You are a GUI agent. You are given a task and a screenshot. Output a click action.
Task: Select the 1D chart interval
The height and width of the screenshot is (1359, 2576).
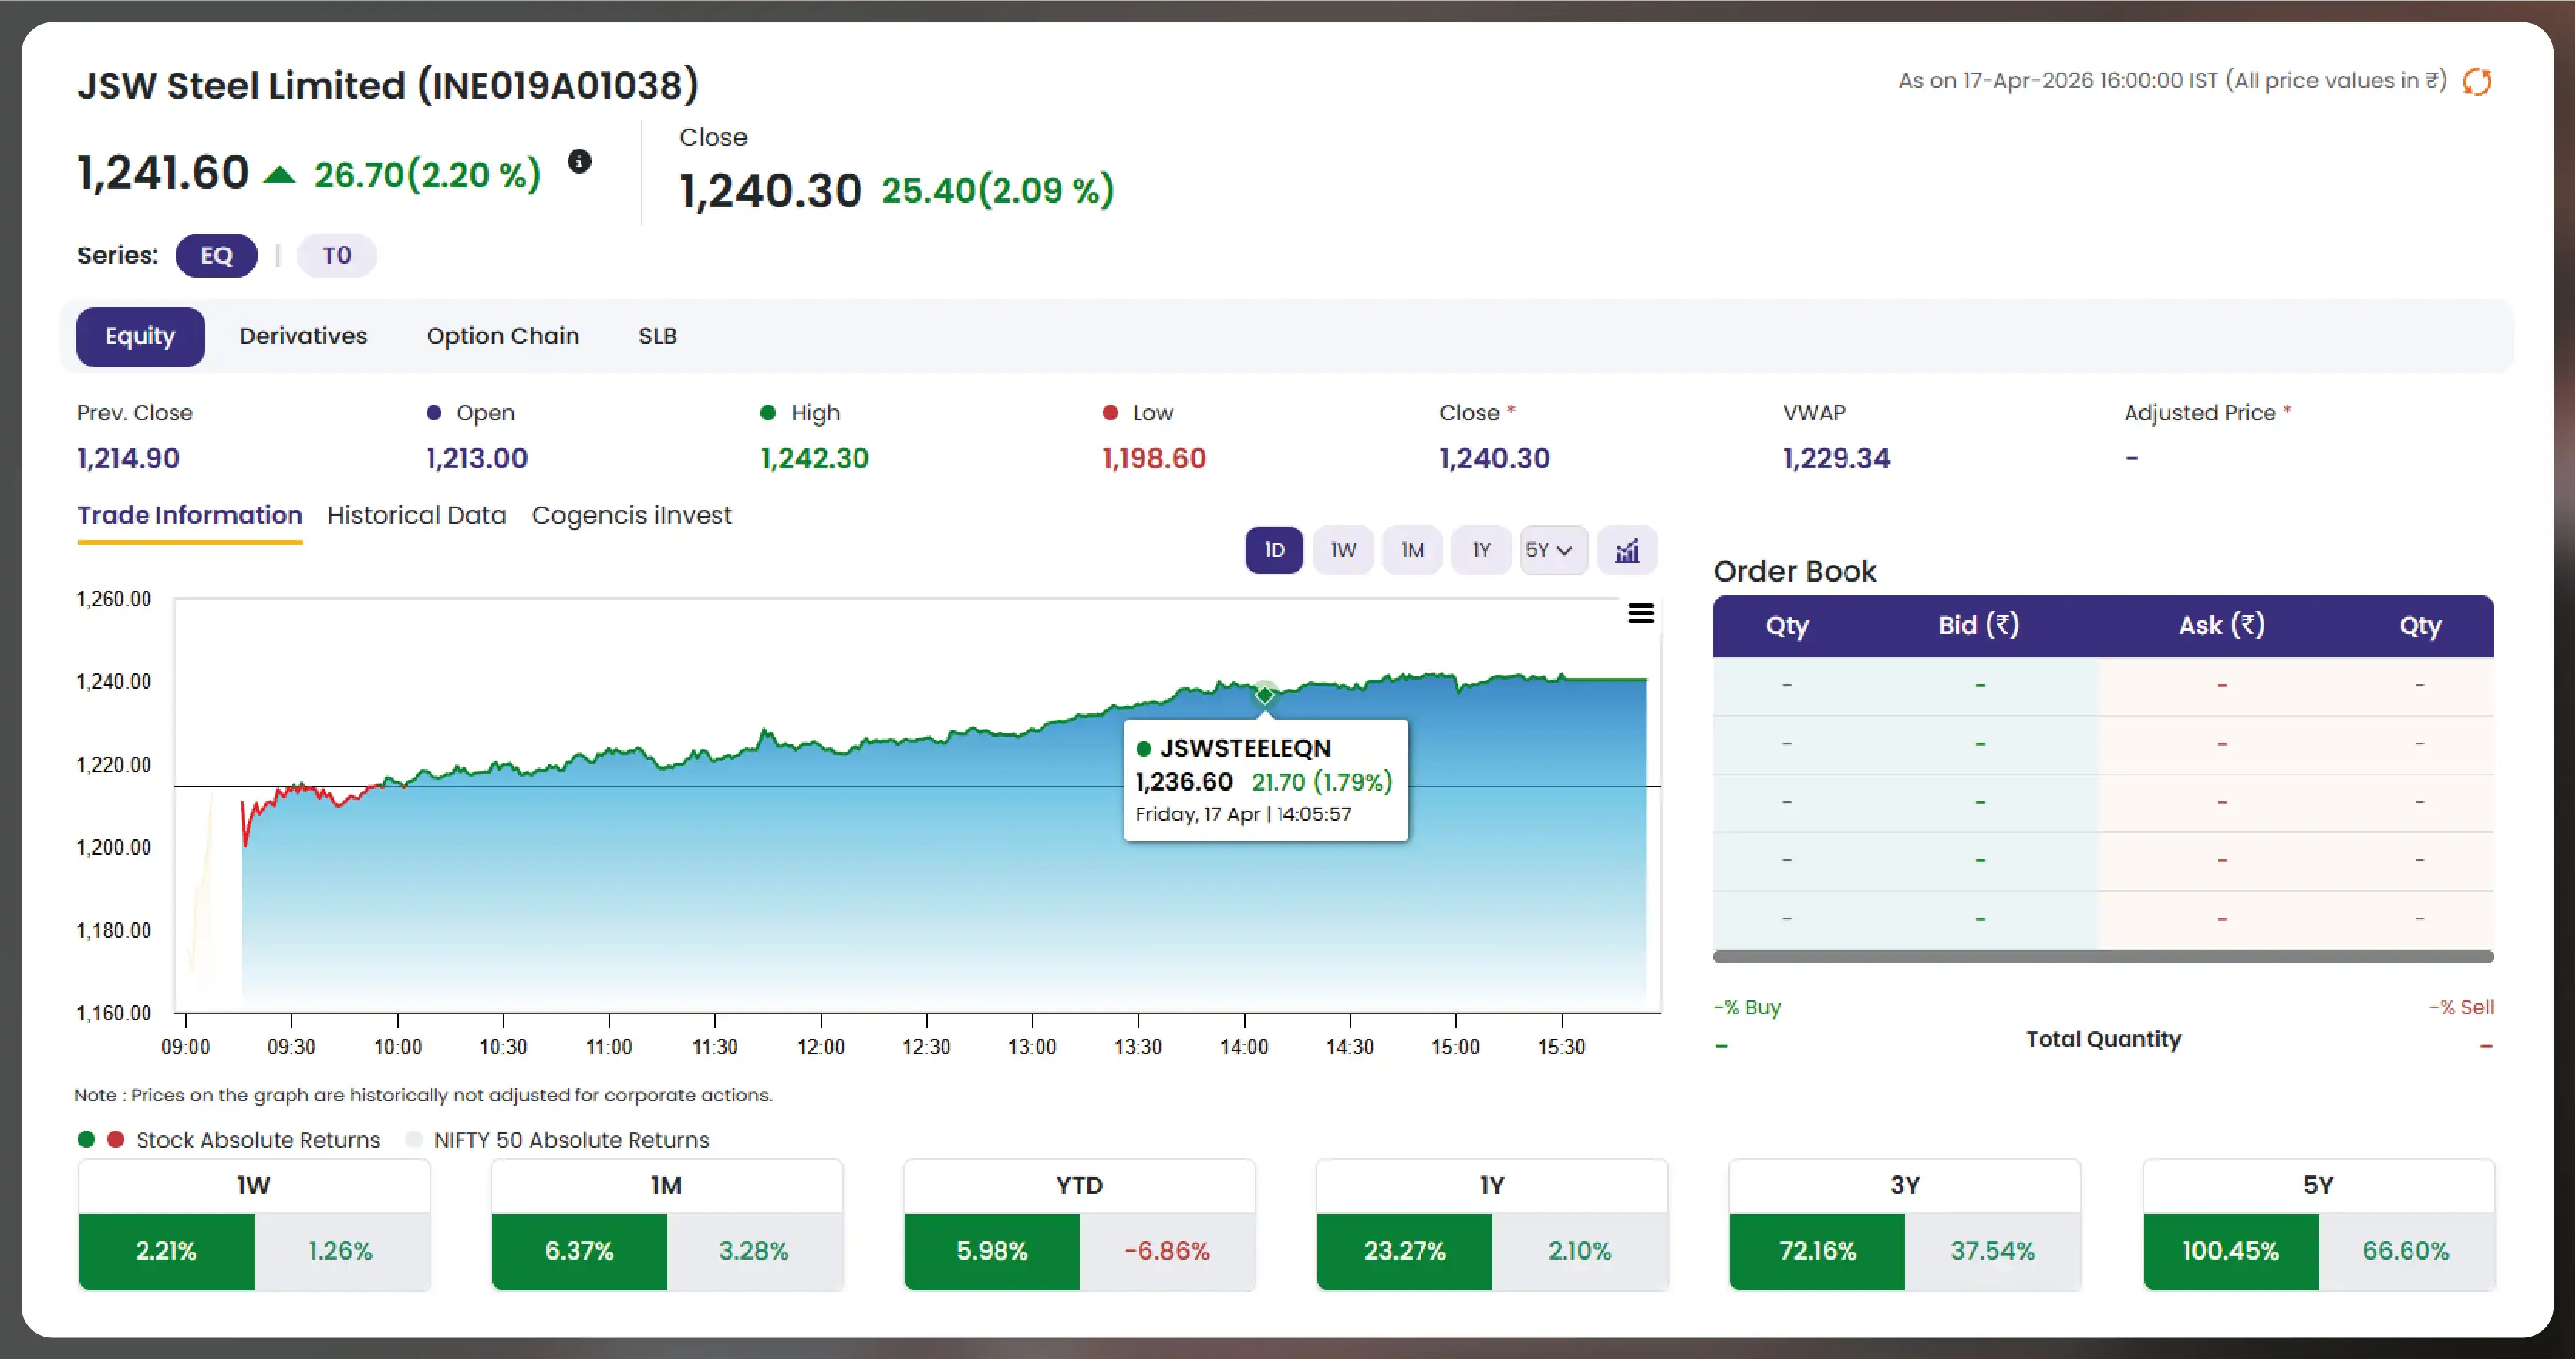pyautogui.click(x=1274, y=550)
